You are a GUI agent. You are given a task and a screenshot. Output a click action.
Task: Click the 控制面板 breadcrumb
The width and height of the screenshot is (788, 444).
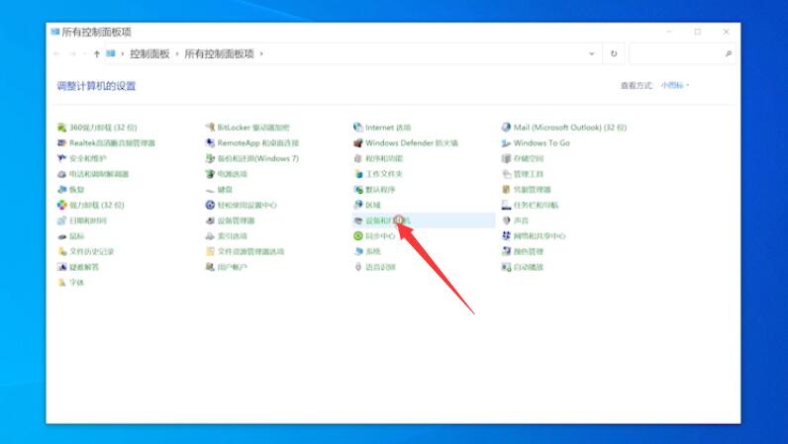tap(149, 53)
